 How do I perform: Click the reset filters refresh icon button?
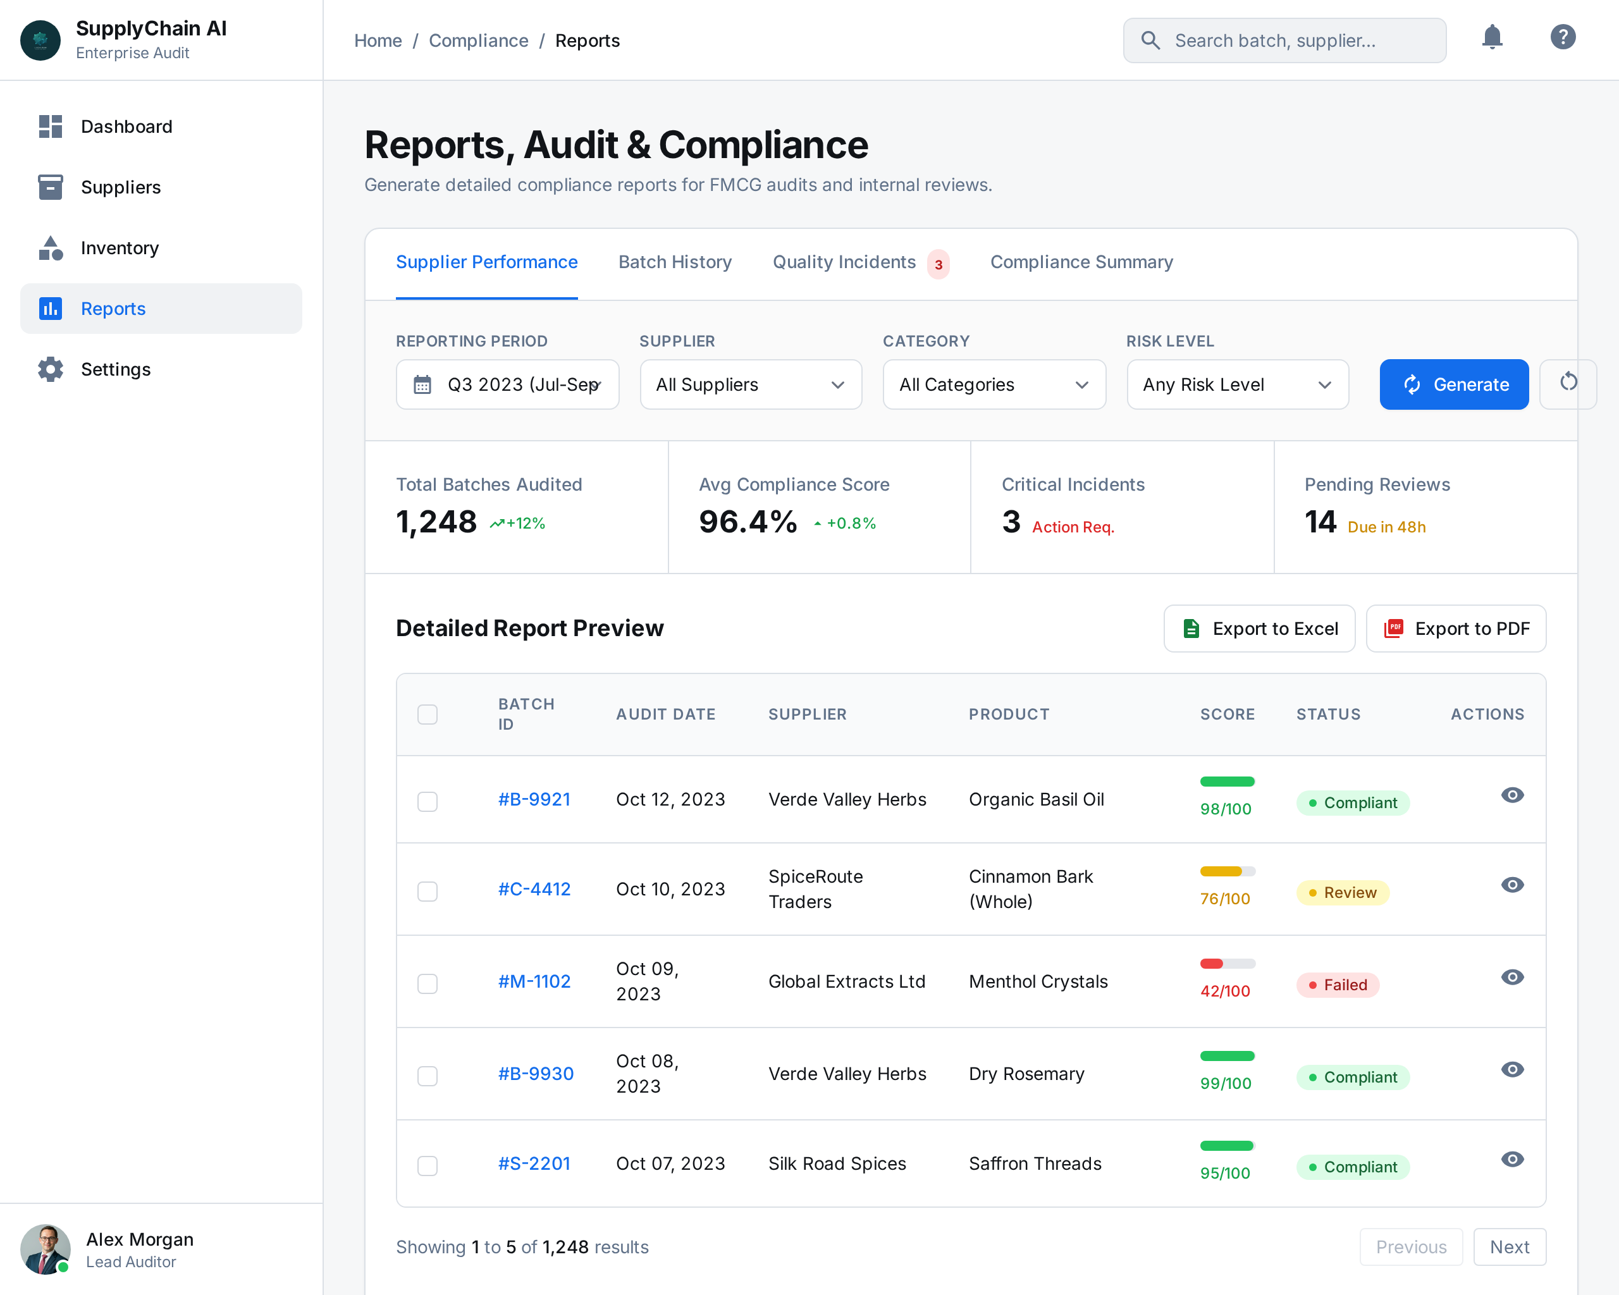(x=1568, y=384)
